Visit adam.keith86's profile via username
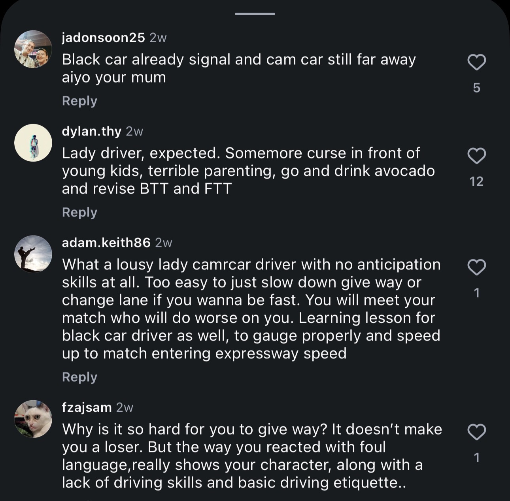This screenshot has height=501, width=510. [x=106, y=243]
